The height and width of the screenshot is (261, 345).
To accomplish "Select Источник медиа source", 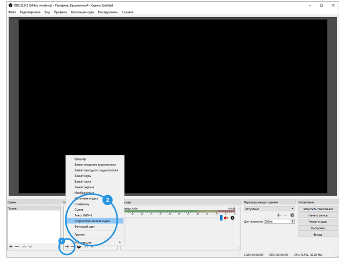I will pos(95,199).
